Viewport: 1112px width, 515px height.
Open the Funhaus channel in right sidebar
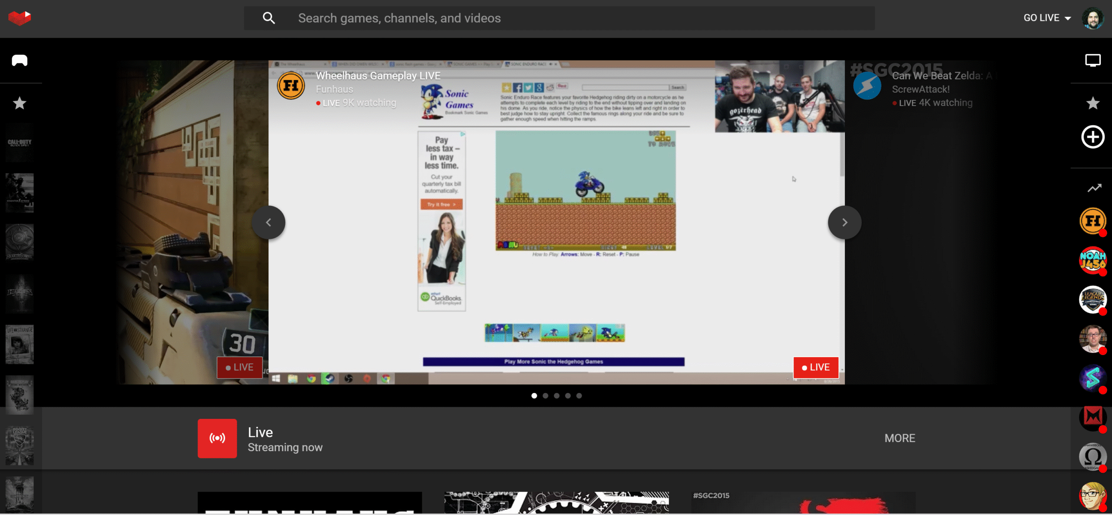tap(1093, 221)
